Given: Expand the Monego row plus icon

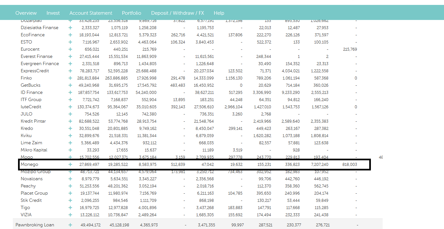Looking at the screenshot, I should [70, 165].
